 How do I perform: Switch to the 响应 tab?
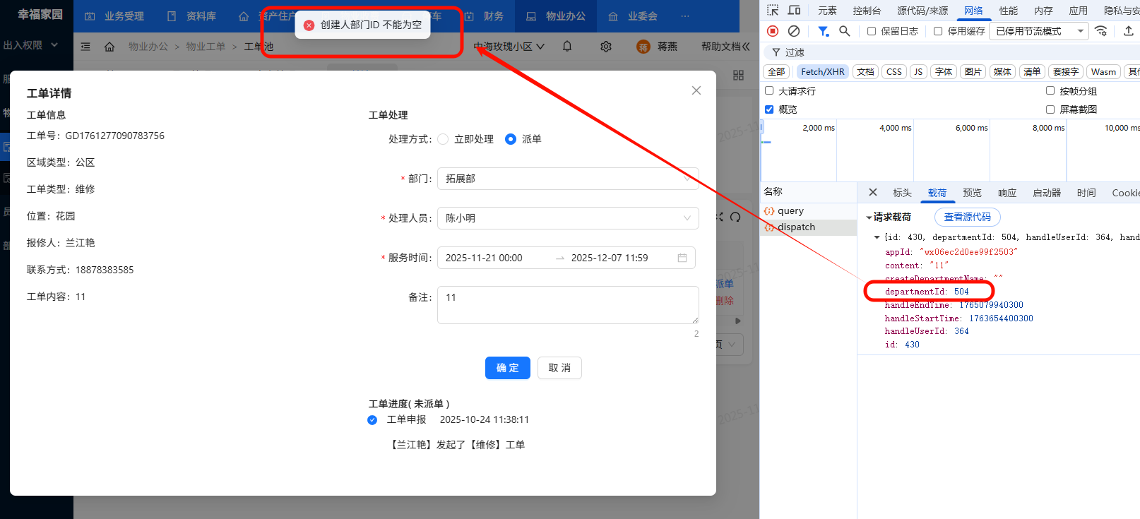[x=1007, y=193]
